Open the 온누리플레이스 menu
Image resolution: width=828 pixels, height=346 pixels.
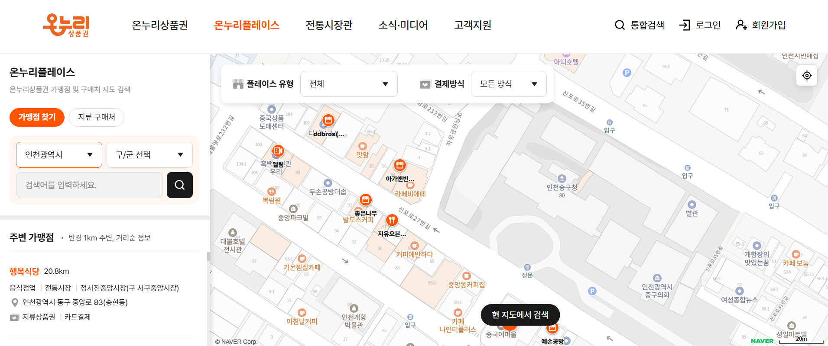247,25
